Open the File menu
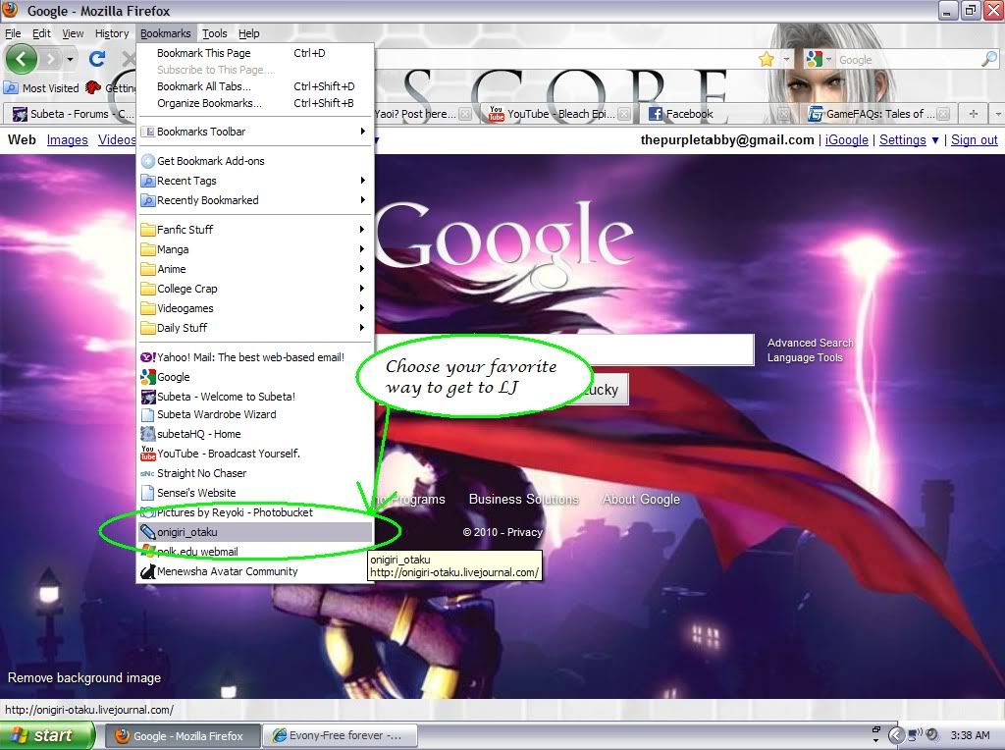The width and height of the screenshot is (1005, 750). pyautogui.click(x=13, y=33)
